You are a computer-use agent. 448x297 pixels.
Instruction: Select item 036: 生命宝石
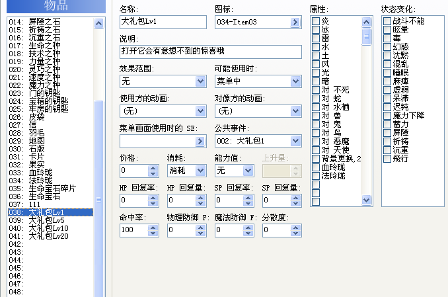(51, 196)
